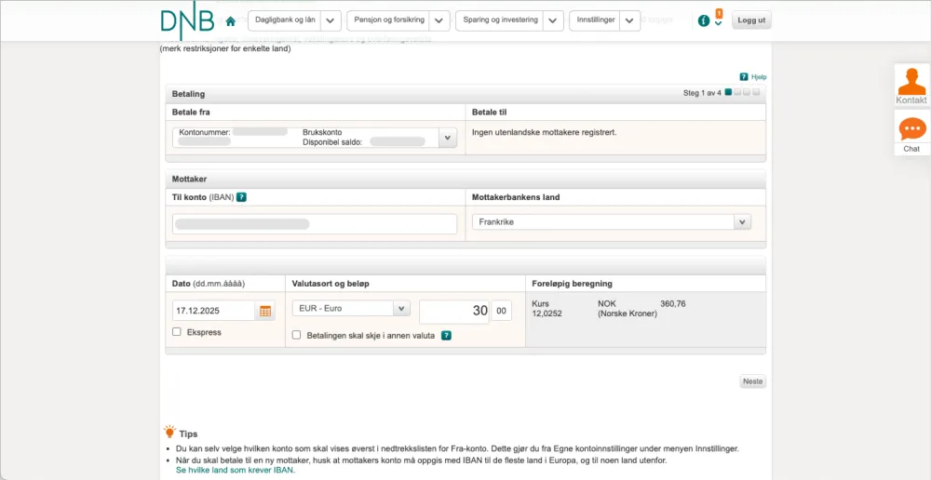931x480 pixels.
Task: Open the Kontakt side panel
Action: [x=911, y=86]
